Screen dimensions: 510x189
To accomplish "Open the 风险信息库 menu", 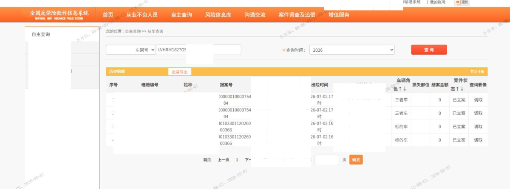I will click(218, 15).
